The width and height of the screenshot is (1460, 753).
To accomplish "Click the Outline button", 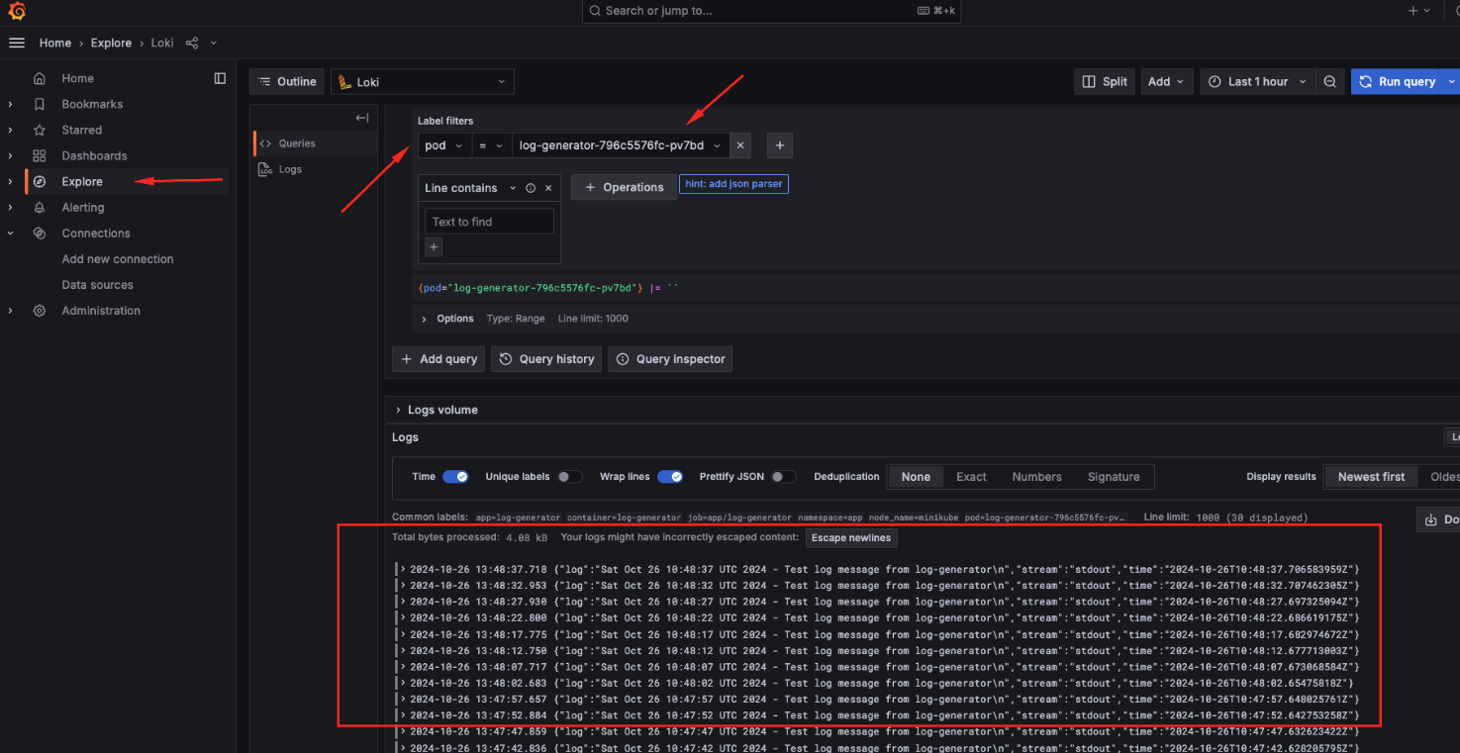I will point(287,82).
